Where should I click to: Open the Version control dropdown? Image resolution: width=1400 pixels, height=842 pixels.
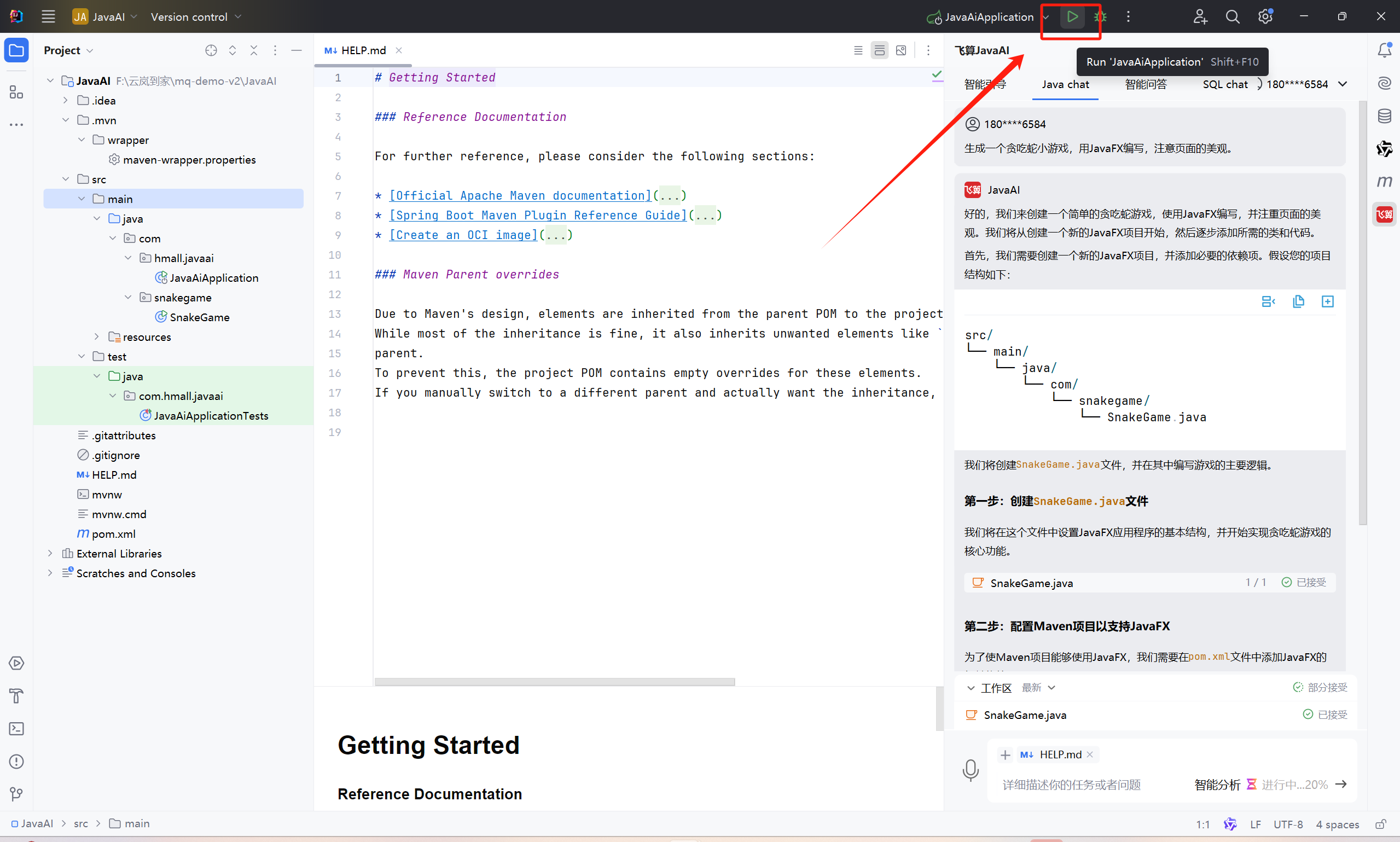click(x=196, y=16)
